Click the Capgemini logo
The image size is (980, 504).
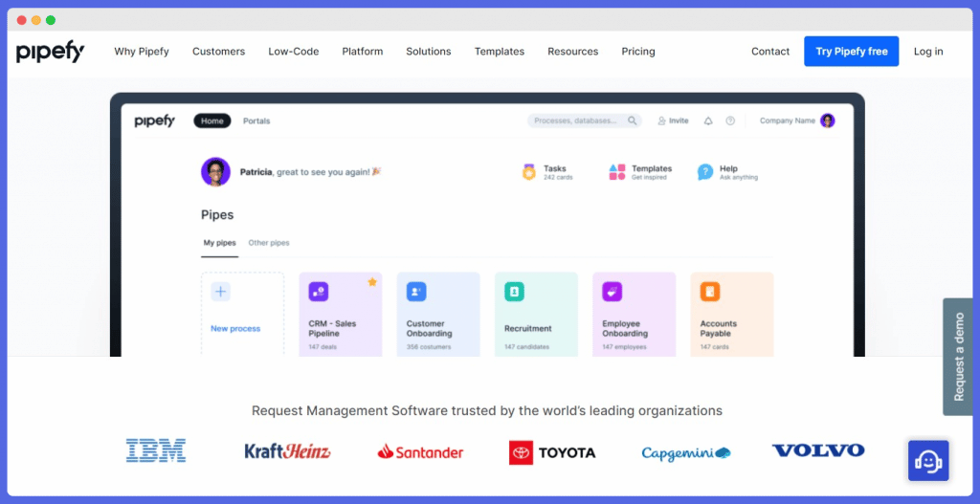pos(685,452)
